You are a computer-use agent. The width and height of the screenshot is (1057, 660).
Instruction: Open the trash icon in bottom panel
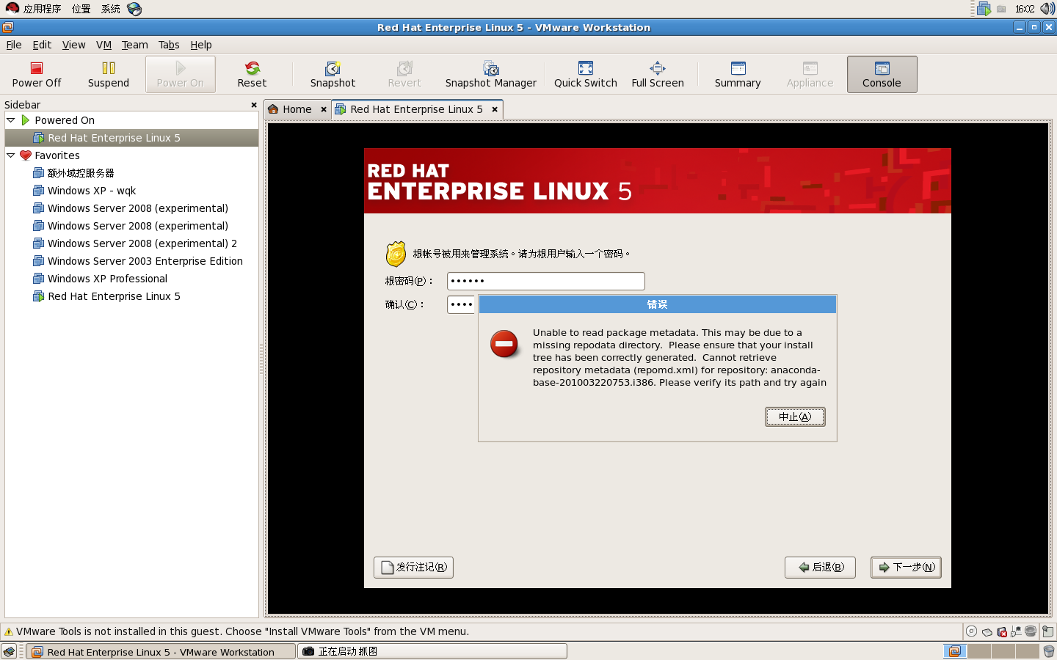coord(1049,651)
